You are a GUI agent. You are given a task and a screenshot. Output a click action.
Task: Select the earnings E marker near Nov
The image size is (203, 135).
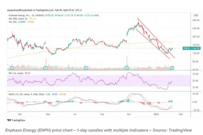pos(126,67)
